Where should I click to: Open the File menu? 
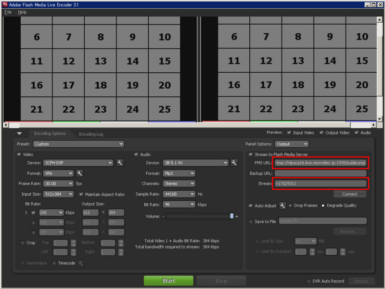click(8, 12)
